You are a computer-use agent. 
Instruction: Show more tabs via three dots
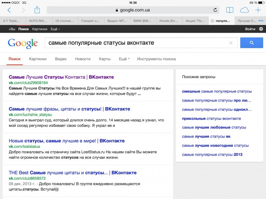tap(261, 21)
